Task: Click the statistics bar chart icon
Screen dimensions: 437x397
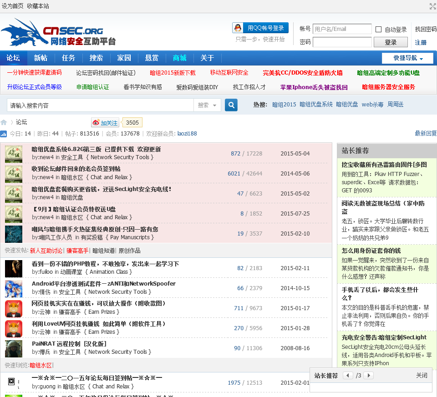Action: pyautogui.click(x=4, y=134)
